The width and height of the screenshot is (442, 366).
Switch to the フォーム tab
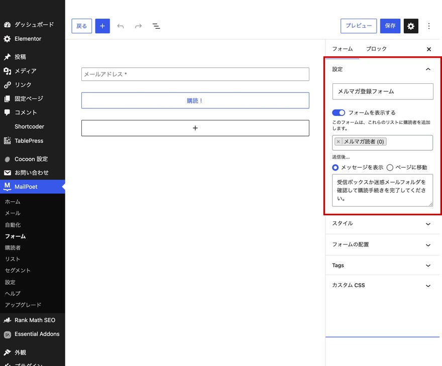coord(342,49)
